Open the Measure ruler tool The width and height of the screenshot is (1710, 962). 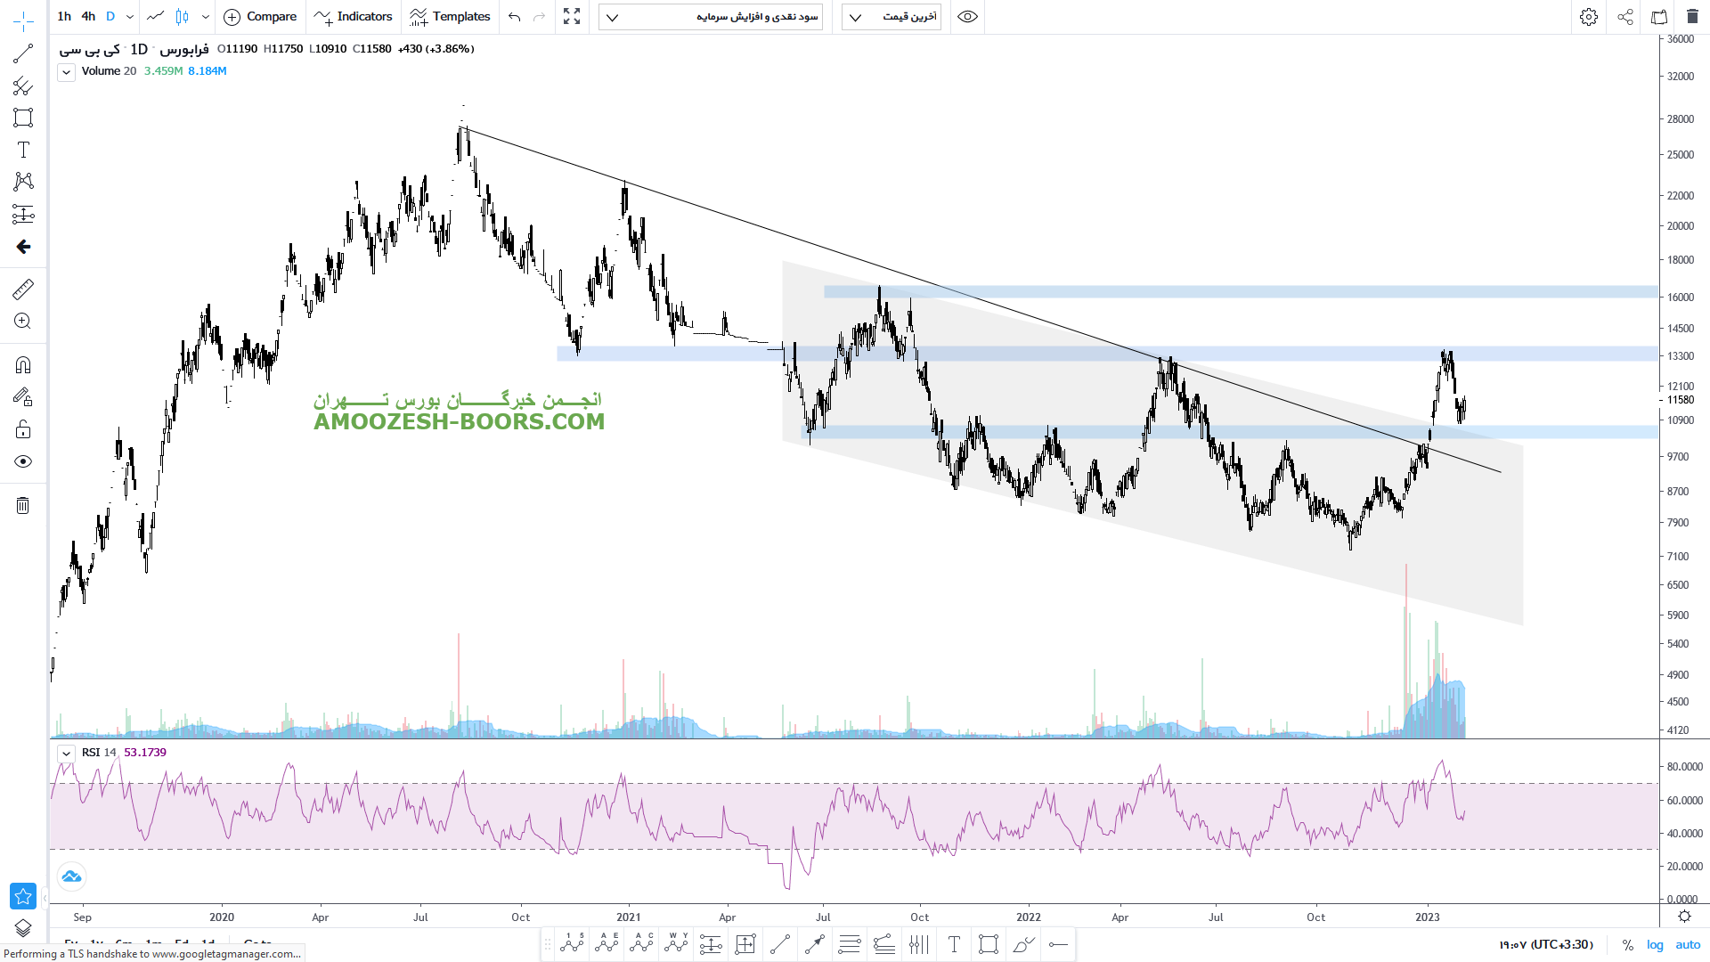pos(23,289)
